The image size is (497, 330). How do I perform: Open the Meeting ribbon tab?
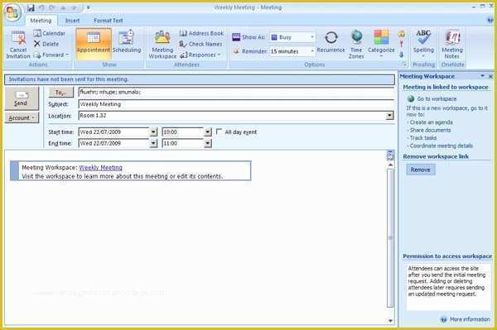click(x=41, y=21)
